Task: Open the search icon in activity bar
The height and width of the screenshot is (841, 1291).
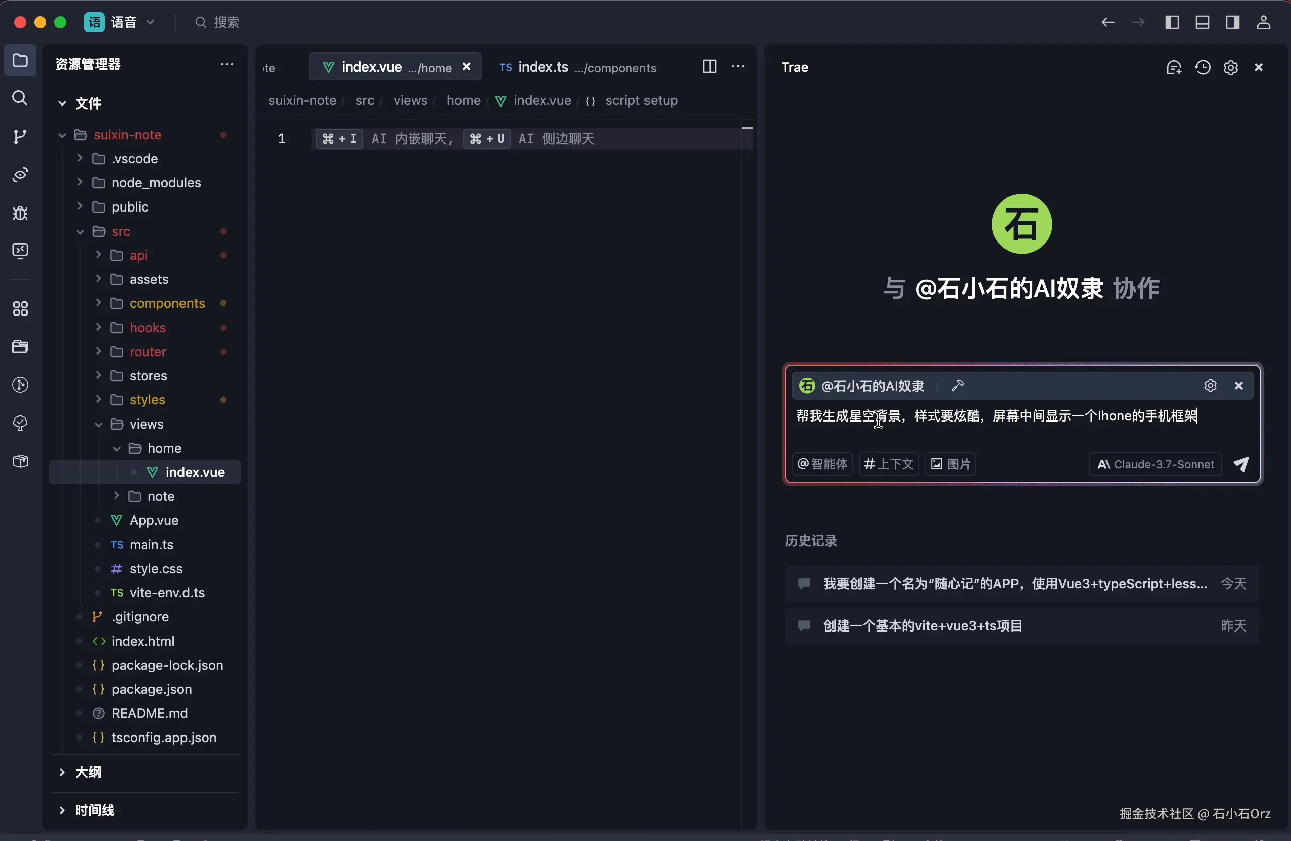Action: coord(20,98)
